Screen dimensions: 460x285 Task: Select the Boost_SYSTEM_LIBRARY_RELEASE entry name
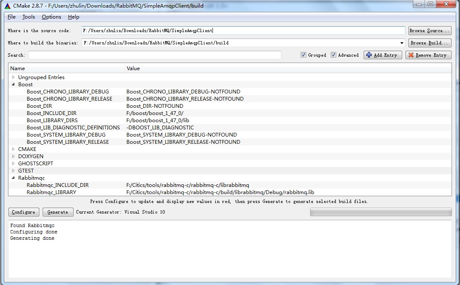click(x=68, y=142)
